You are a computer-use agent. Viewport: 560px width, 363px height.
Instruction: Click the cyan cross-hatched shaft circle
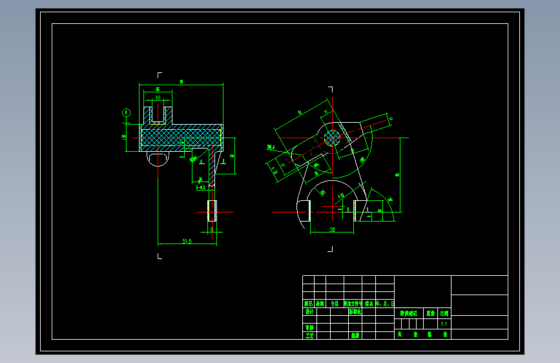[332, 138]
